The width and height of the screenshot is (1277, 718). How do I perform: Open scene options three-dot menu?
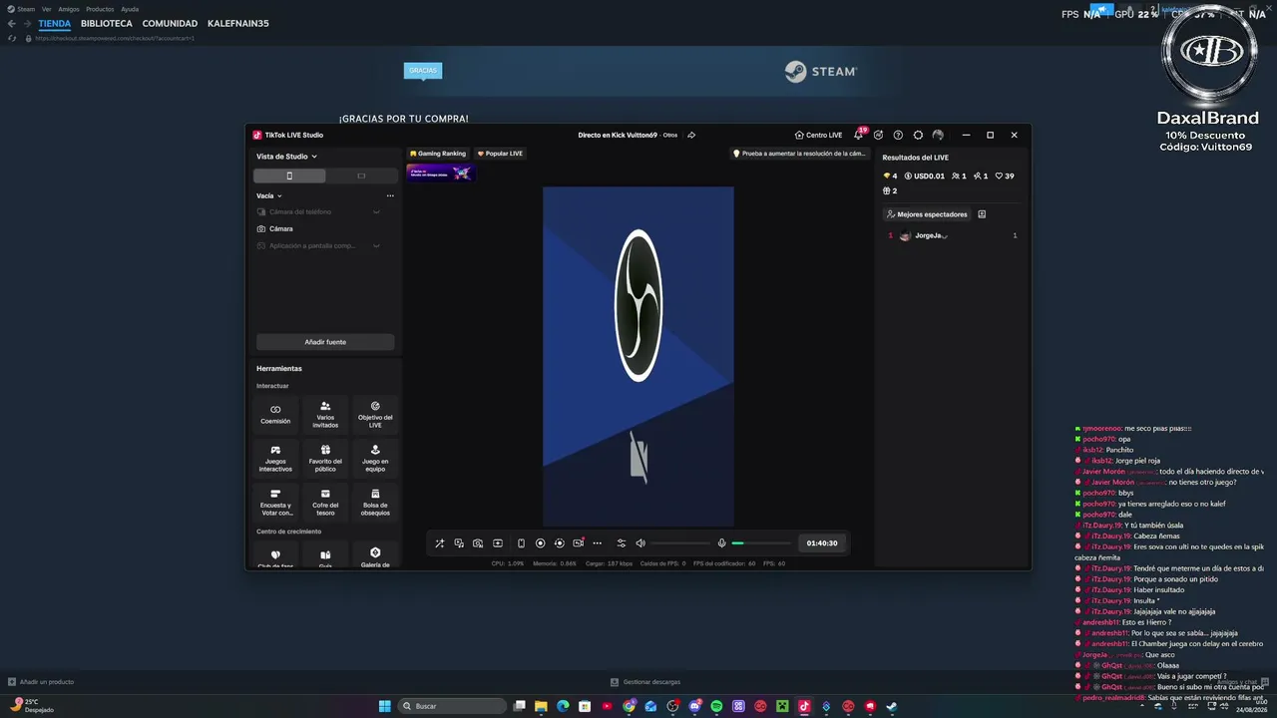(x=390, y=195)
